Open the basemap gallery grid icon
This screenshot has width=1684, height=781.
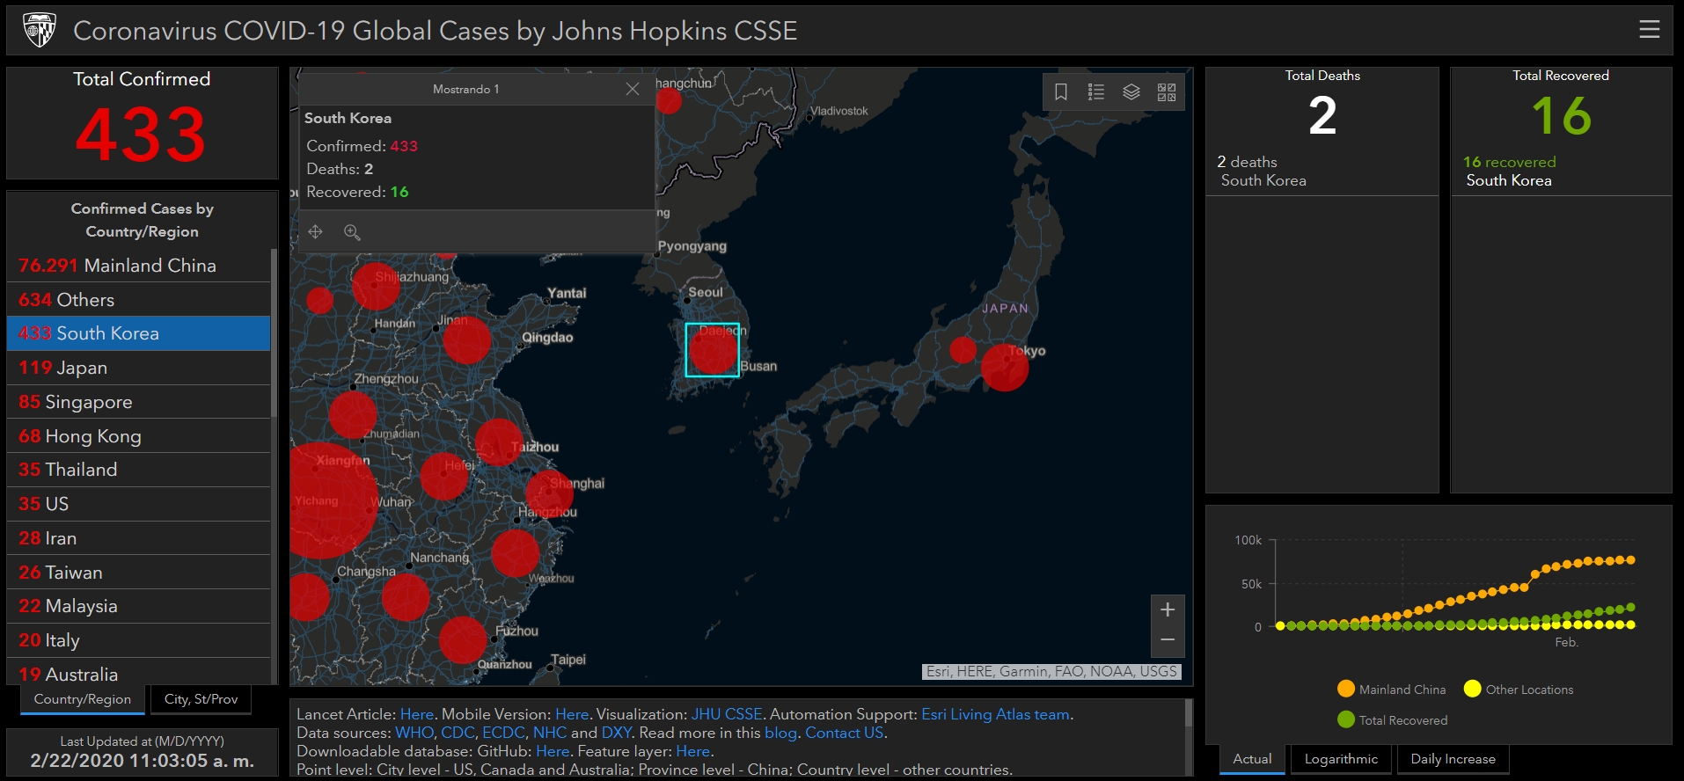[1167, 91]
